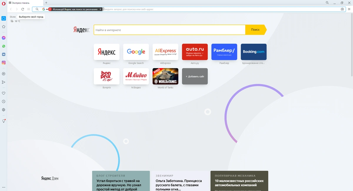Open the Рамблер speed dial tile
Image resolution: width=353 pixels, height=191 pixels.
(x=224, y=52)
